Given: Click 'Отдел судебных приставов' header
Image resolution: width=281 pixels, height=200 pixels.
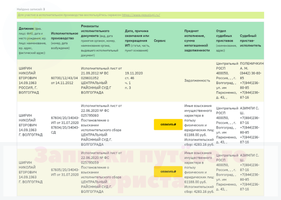Looking at the screenshot, I should pyautogui.click(x=226, y=41).
